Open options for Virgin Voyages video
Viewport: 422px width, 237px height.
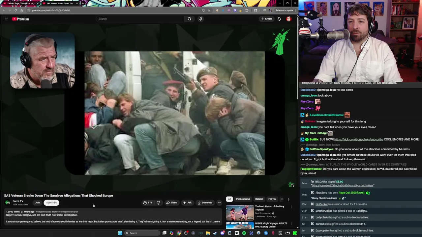[x=291, y=224]
